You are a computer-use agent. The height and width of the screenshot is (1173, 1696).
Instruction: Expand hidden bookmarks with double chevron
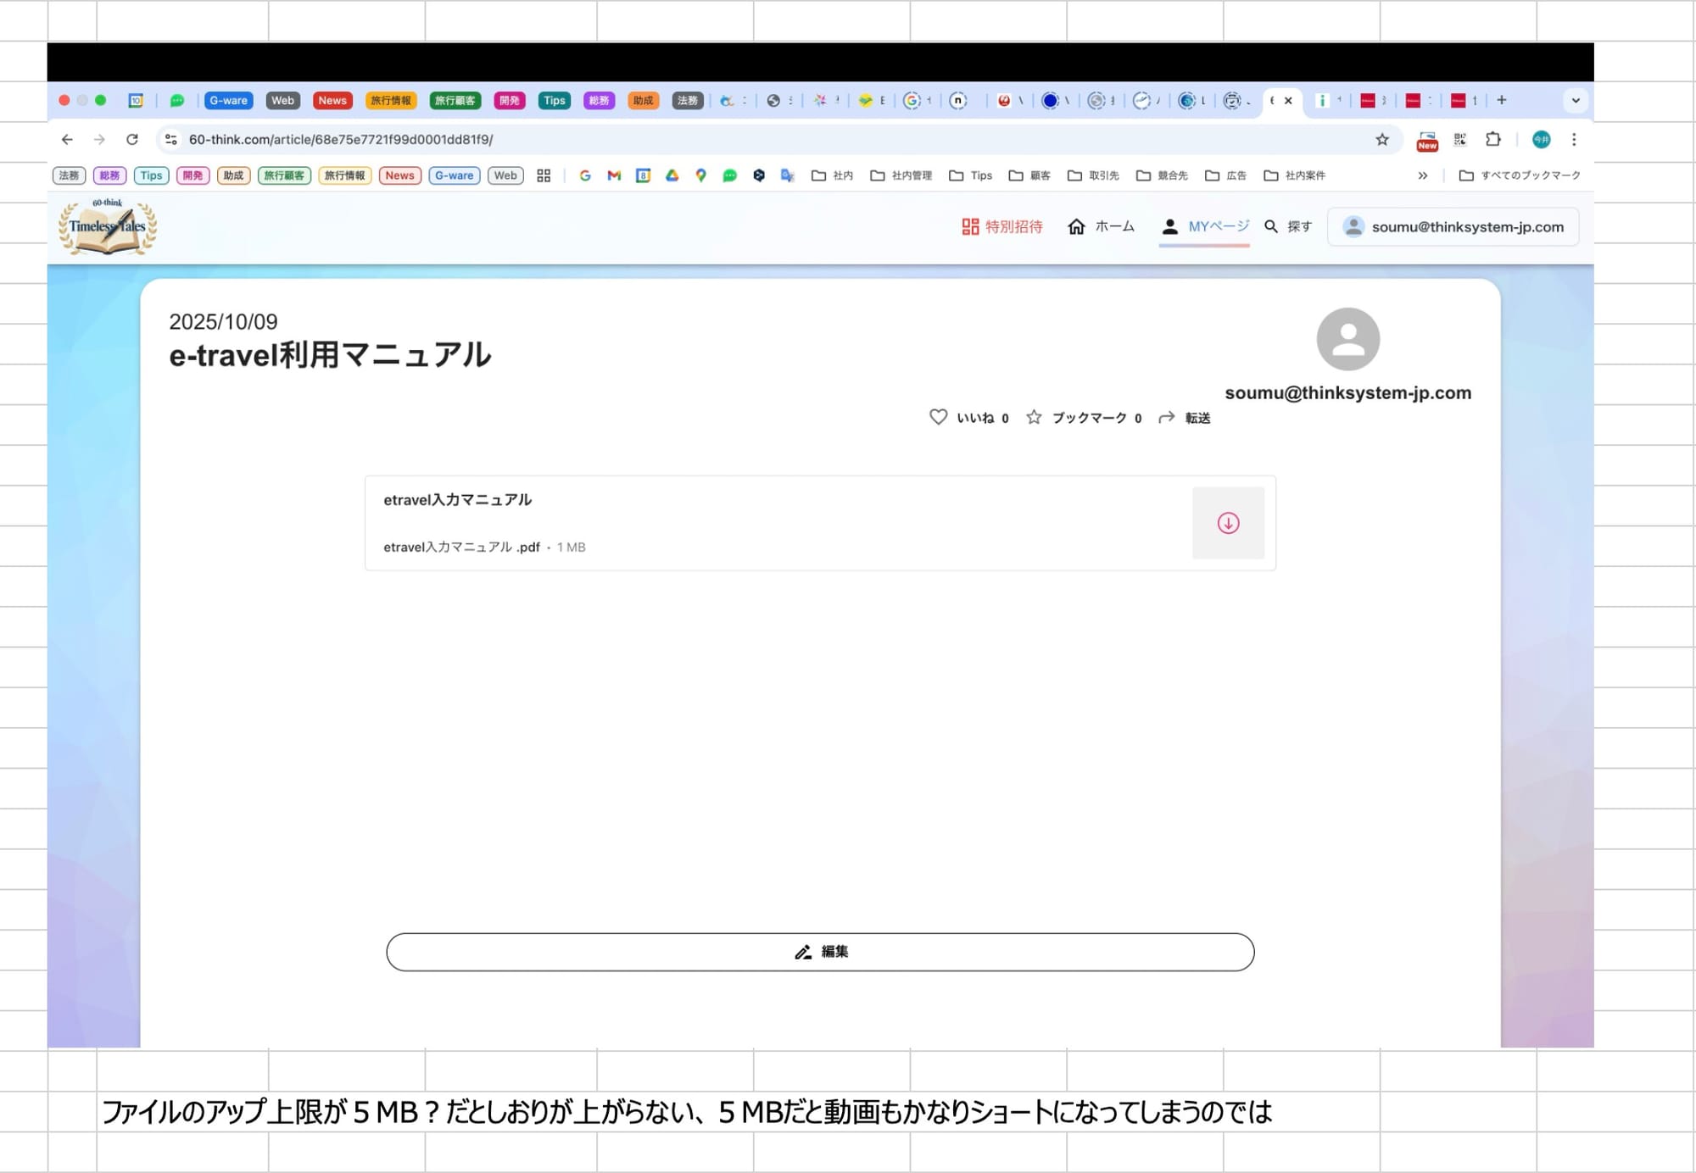point(1423,175)
